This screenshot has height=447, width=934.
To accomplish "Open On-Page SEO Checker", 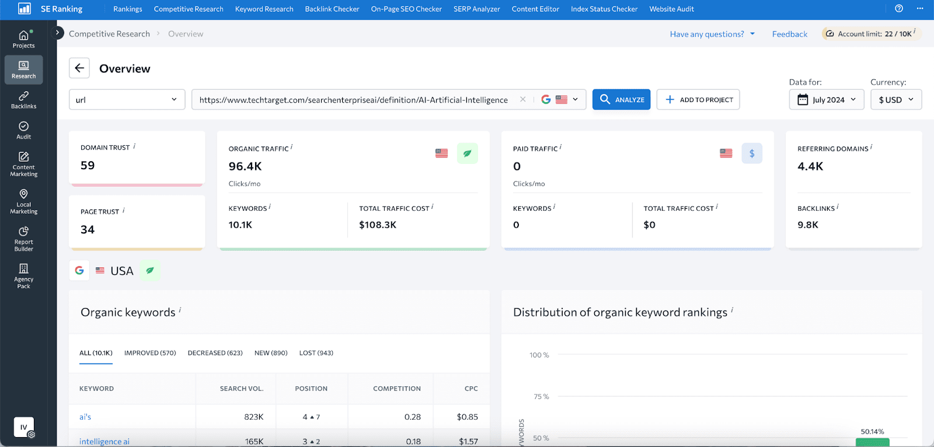I will [x=406, y=9].
